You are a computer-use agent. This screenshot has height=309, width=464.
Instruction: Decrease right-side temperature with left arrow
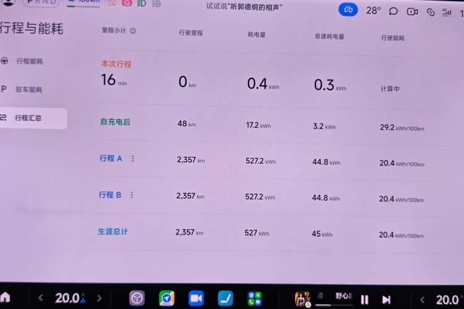[423, 300]
